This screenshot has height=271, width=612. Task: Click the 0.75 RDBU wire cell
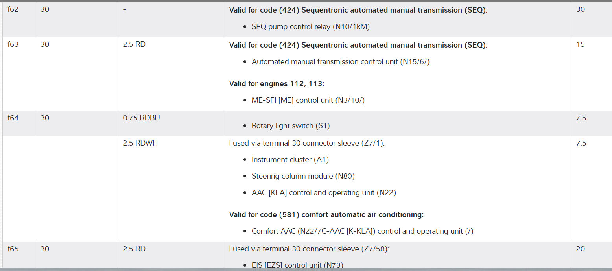click(x=141, y=118)
